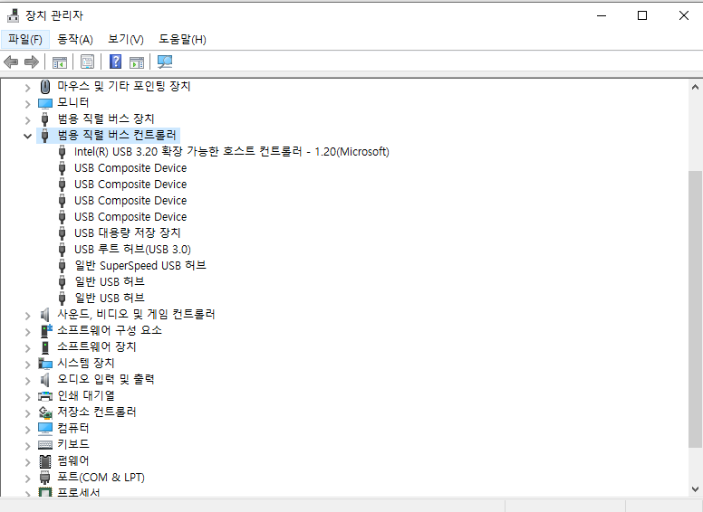Click the keyboard icon beside 키보드
The height and width of the screenshot is (512, 703).
pyautogui.click(x=44, y=445)
